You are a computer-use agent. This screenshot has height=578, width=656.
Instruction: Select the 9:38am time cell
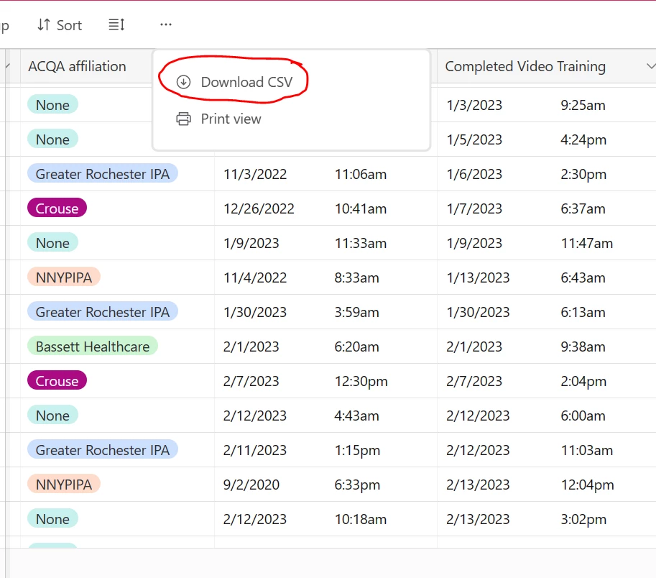583,347
